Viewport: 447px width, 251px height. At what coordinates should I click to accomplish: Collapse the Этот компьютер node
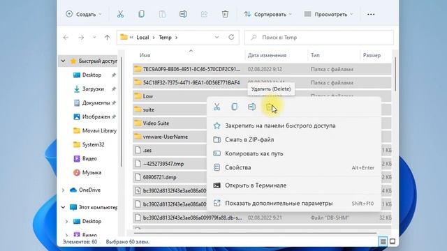[63, 207]
